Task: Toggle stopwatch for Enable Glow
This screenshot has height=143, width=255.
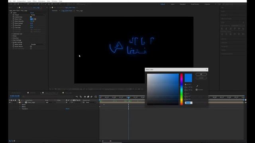Action: point(14,17)
